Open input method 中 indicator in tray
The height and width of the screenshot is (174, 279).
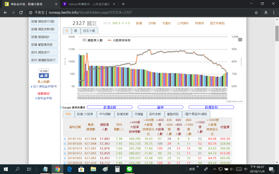pyautogui.click(x=246, y=169)
